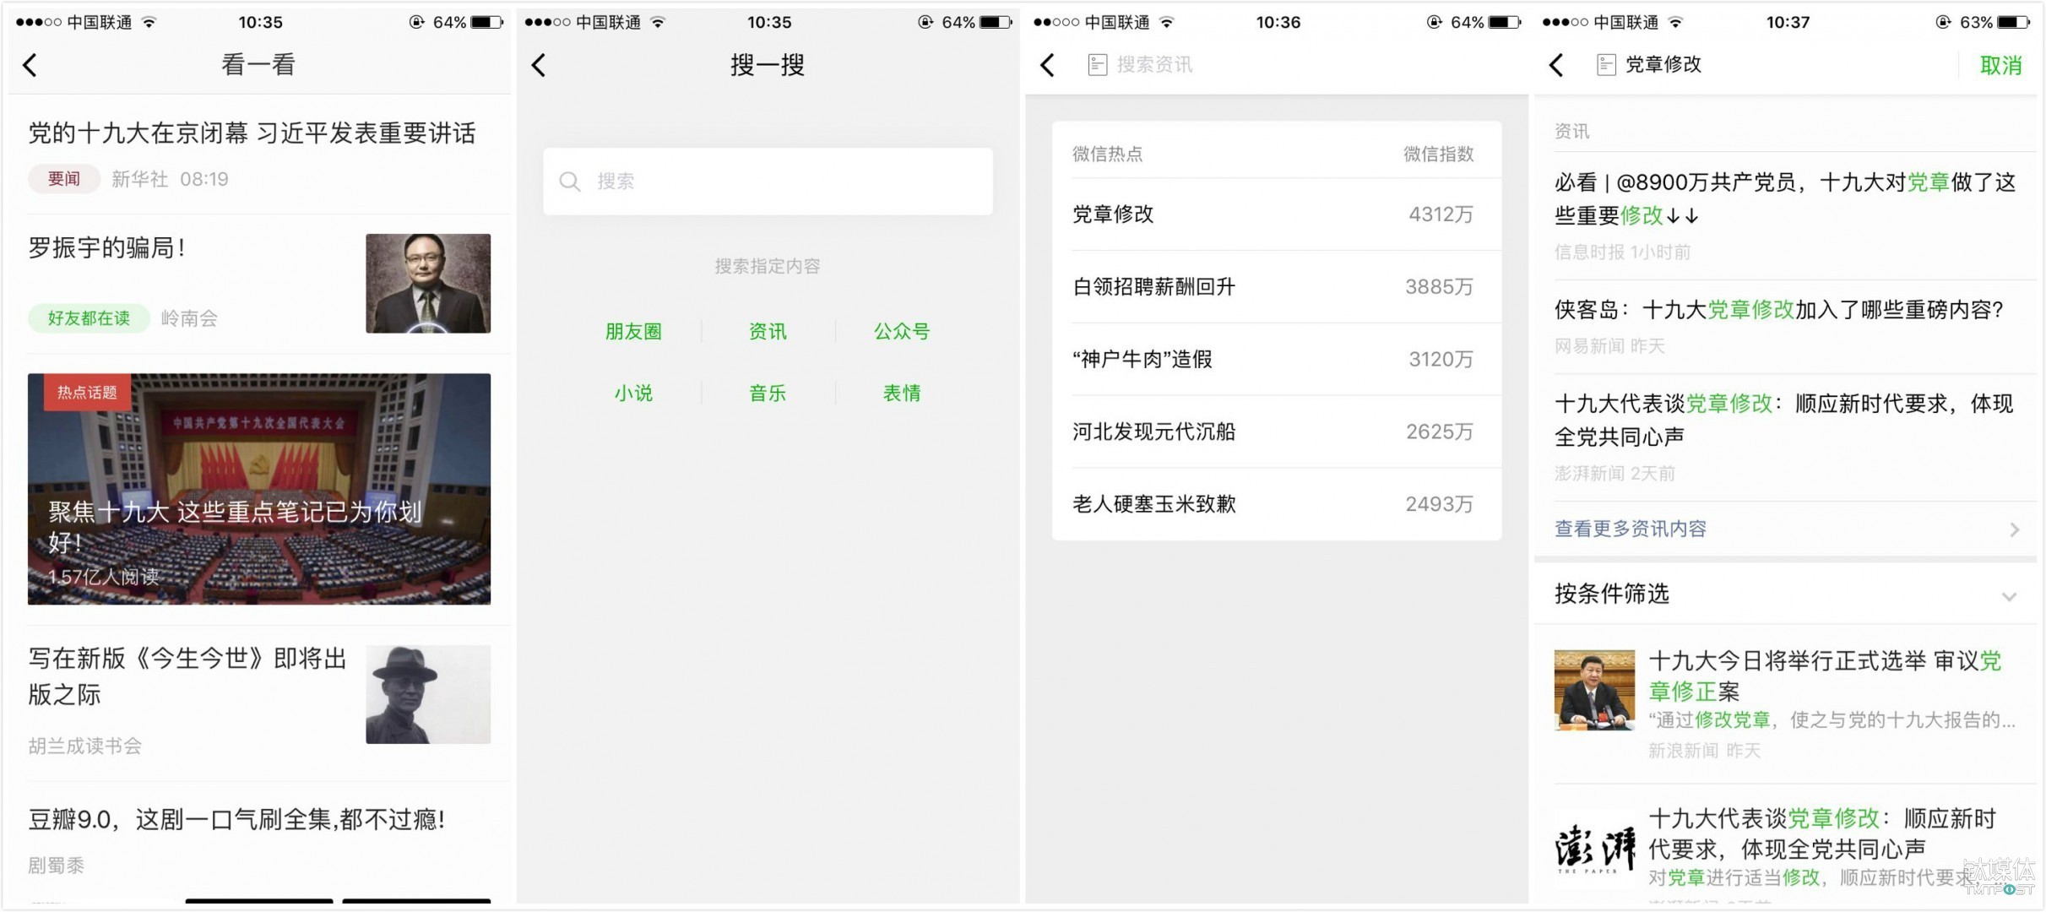The width and height of the screenshot is (2046, 912).
Task: Expand the 按条件筛选 filter section
Action: tap(1786, 594)
